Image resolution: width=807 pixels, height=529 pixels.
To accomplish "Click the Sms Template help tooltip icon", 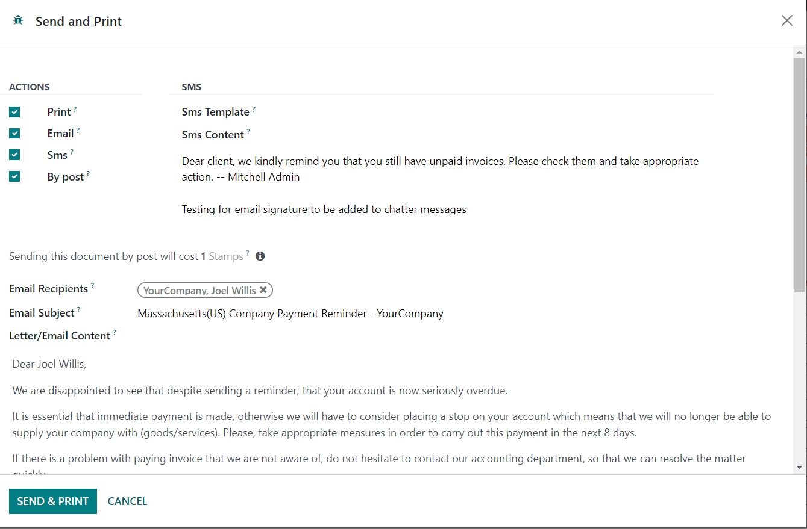I will [254, 110].
